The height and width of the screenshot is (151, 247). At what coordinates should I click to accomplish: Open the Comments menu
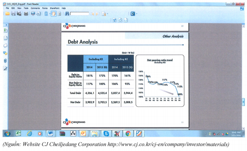point(35,8)
